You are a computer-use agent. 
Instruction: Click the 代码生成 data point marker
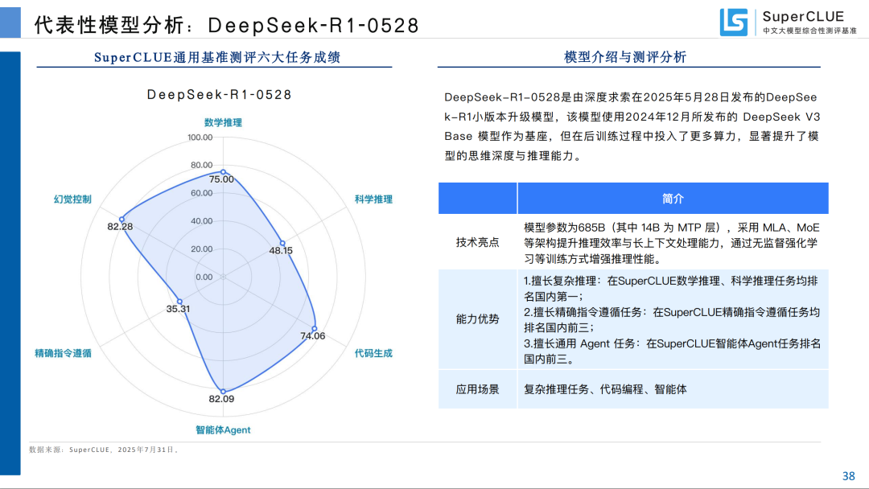click(x=314, y=328)
